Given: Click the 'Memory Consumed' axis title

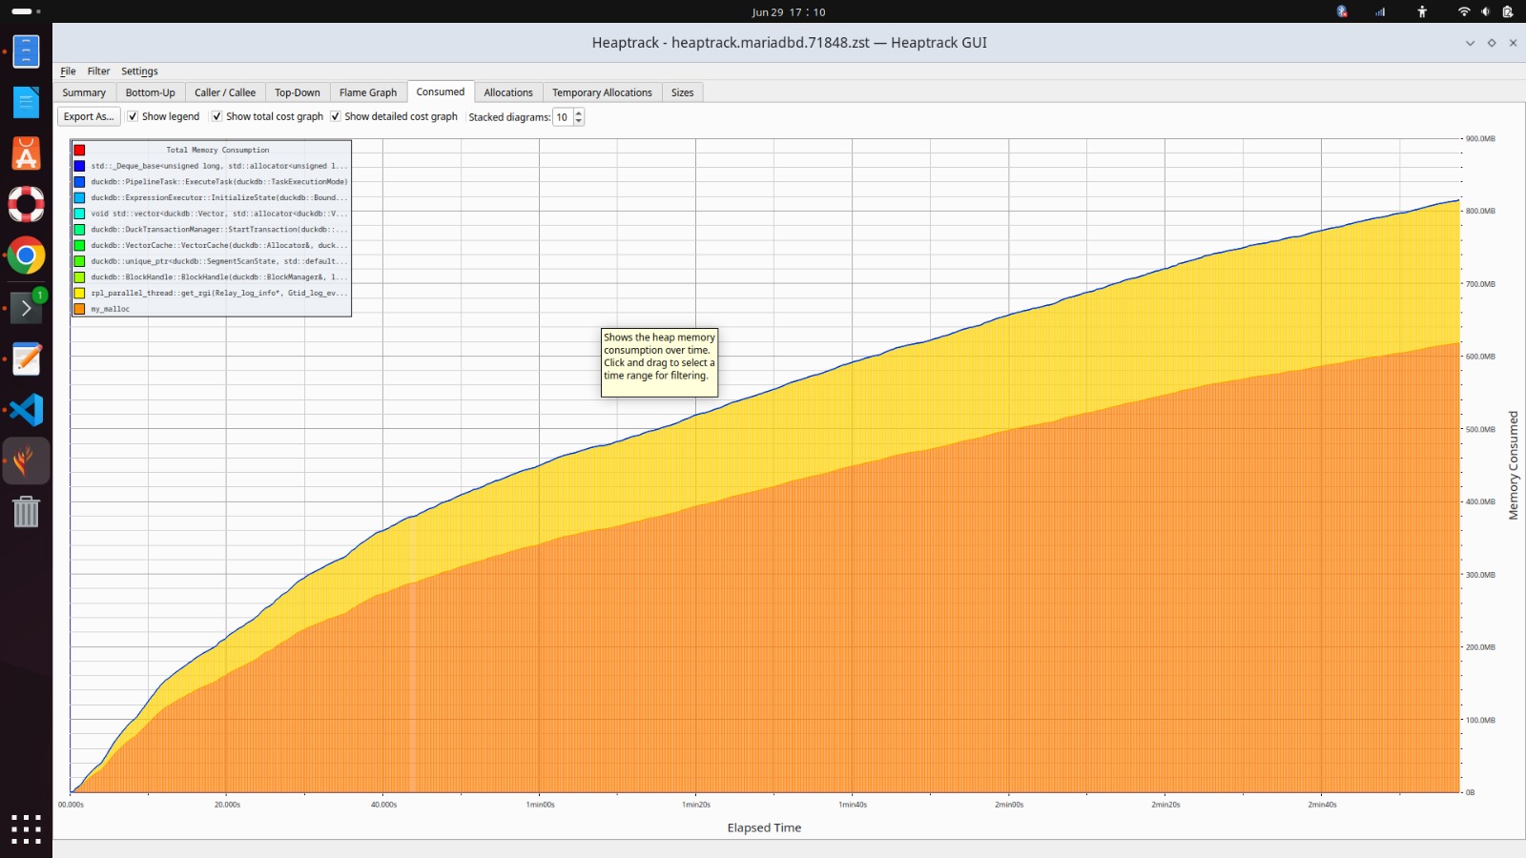Looking at the screenshot, I should coord(1513,465).
